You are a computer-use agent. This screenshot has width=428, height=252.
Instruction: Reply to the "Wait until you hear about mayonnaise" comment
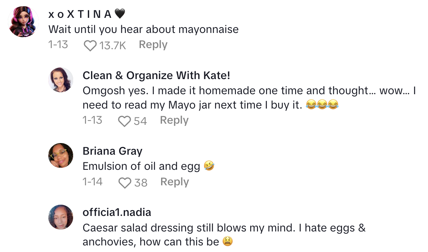153,45
